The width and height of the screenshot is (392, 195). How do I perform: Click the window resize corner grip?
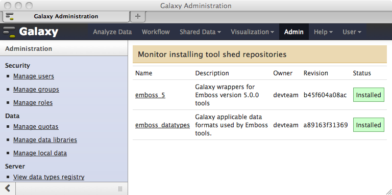pos(388,191)
